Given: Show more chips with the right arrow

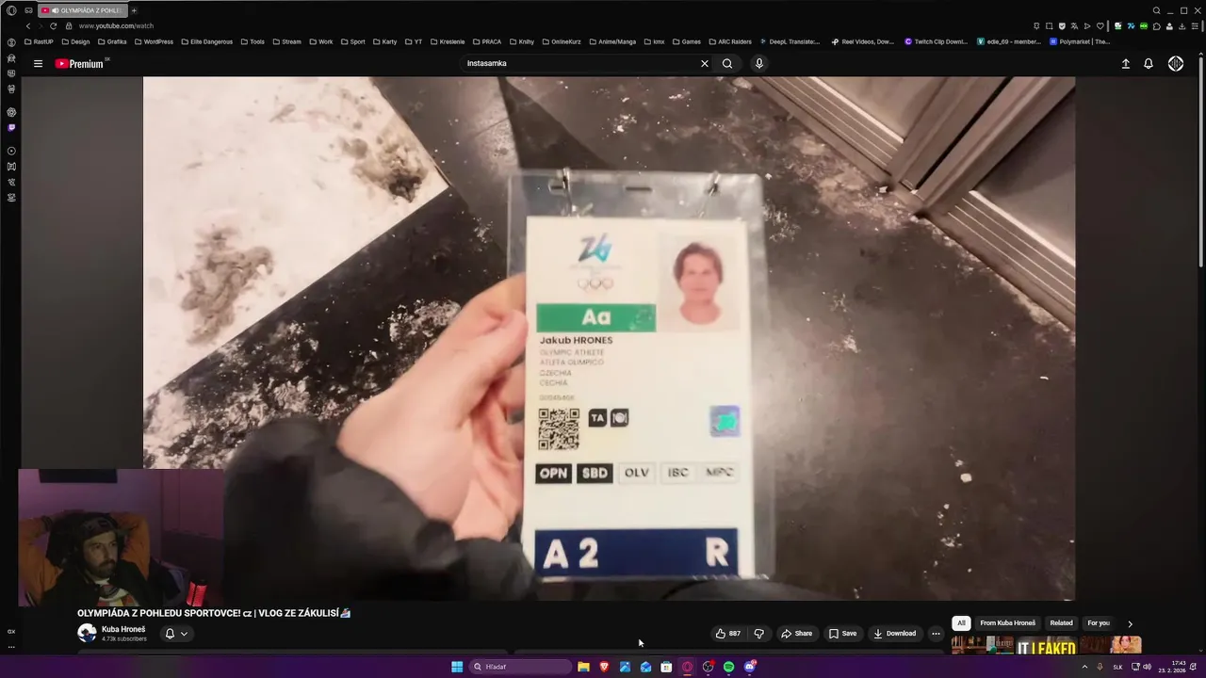Looking at the screenshot, I should click(1130, 623).
